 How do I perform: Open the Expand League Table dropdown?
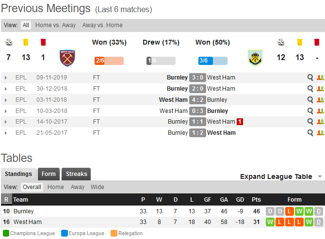281,176
